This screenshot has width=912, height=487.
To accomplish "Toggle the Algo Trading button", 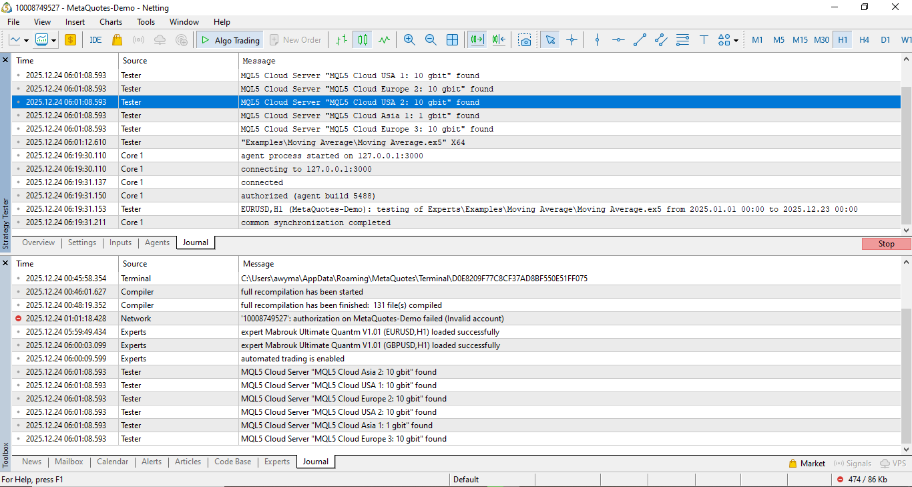I will tap(229, 40).
